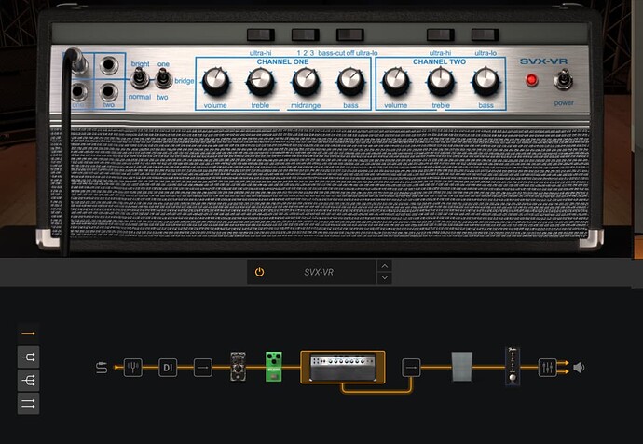Select the single serial routing layout
The image size is (643, 444).
coord(28,332)
